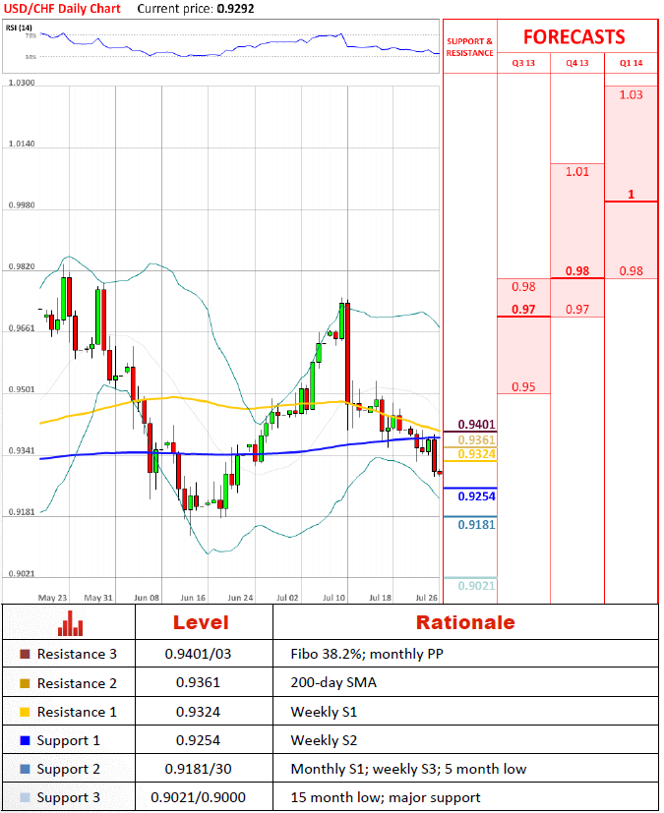664x813 pixels.
Task: Click the 0.9501 price axis label
Action: [22, 389]
